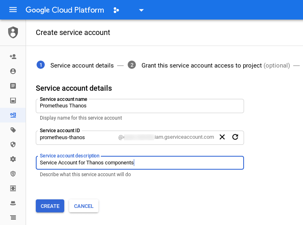Select step 1 Service account details
Screen dimensions: 303x225
coord(75,66)
